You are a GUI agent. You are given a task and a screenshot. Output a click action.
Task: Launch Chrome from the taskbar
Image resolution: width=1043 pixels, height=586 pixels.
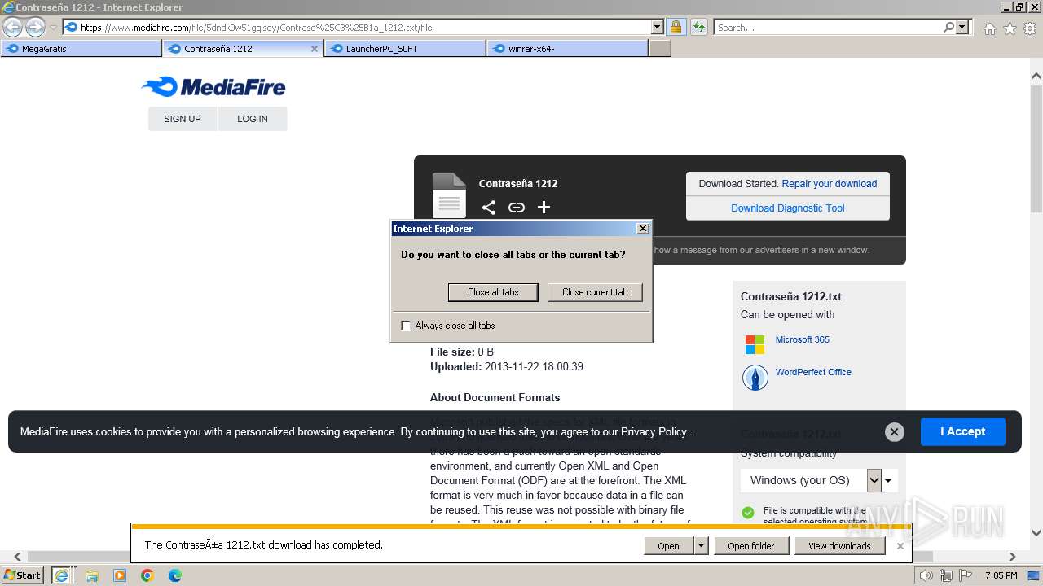147,575
